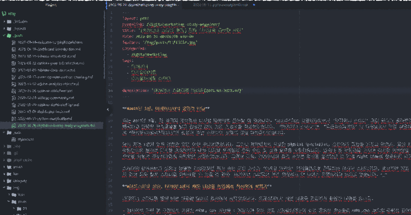Click the _includes folder icon
This screenshot has width=411, height=215.
pyautogui.click(x=9, y=22)
